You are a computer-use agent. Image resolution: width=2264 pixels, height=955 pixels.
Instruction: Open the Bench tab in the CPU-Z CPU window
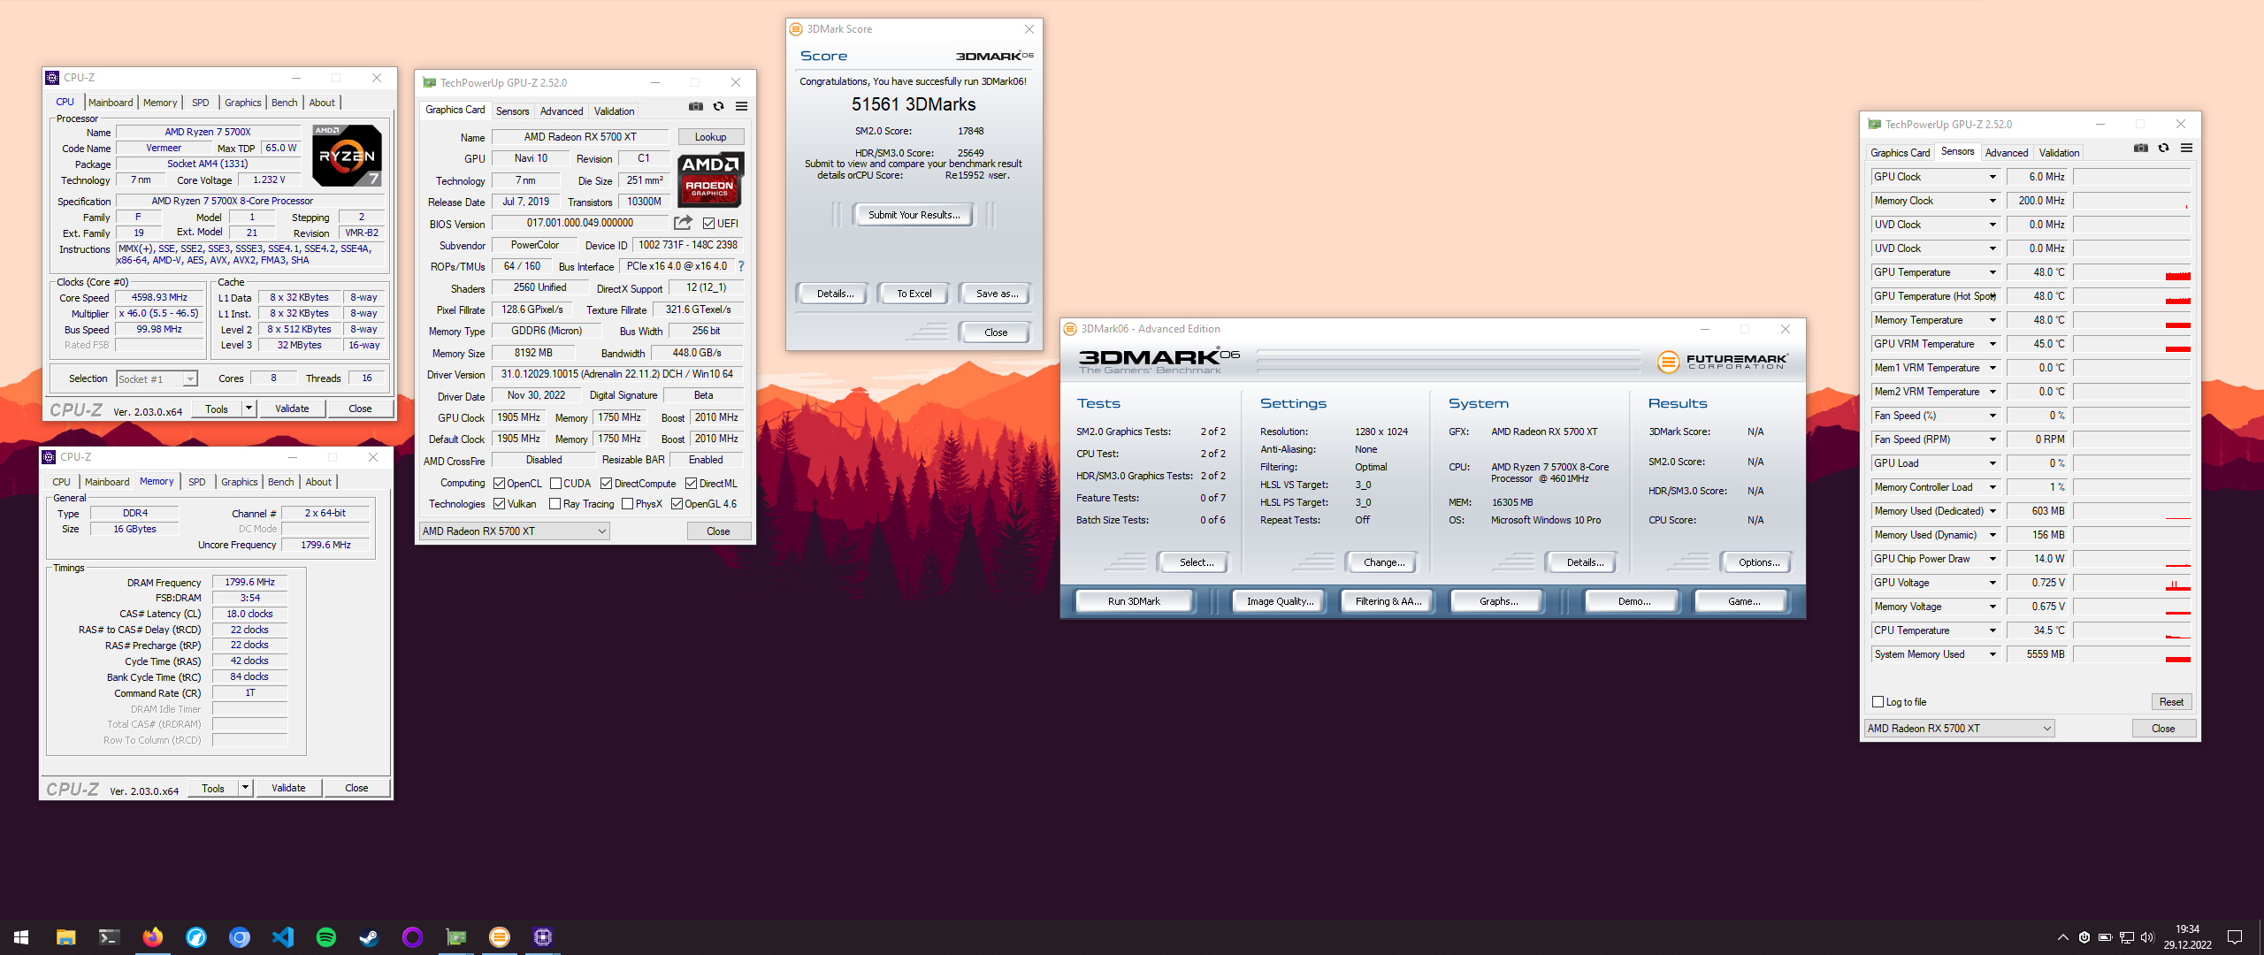(x=284, y=103)
